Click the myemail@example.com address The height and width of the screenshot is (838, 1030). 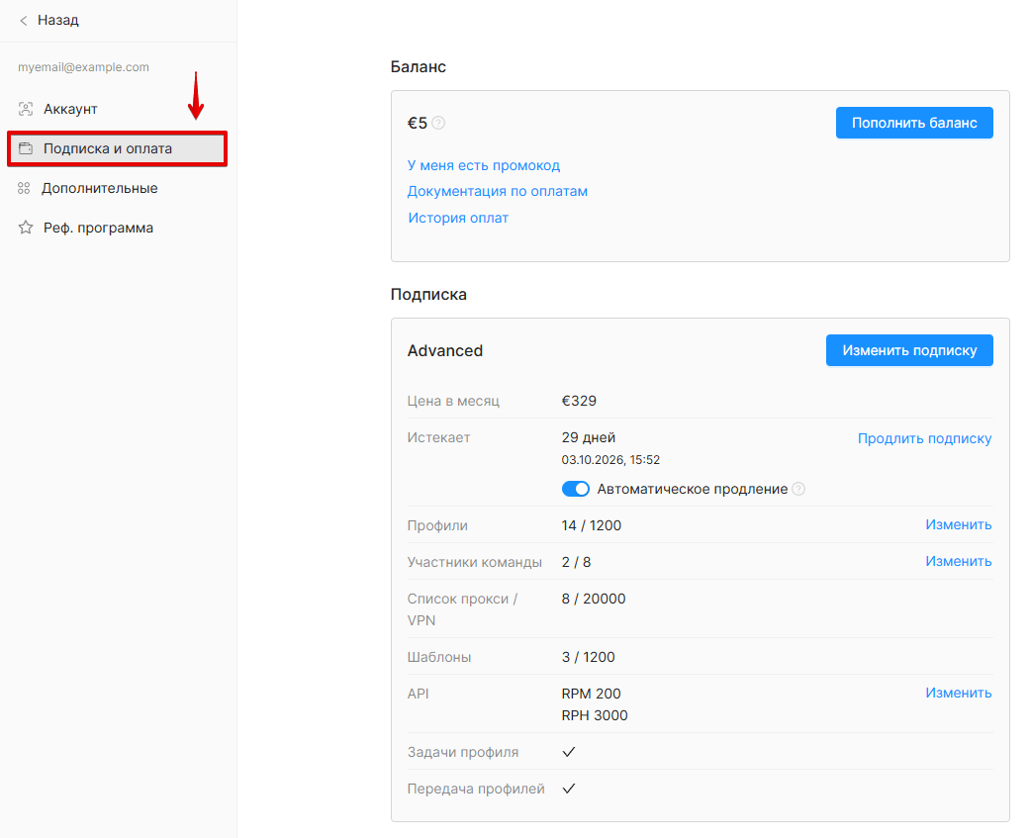pyautogui.click(x=83, y=67)
